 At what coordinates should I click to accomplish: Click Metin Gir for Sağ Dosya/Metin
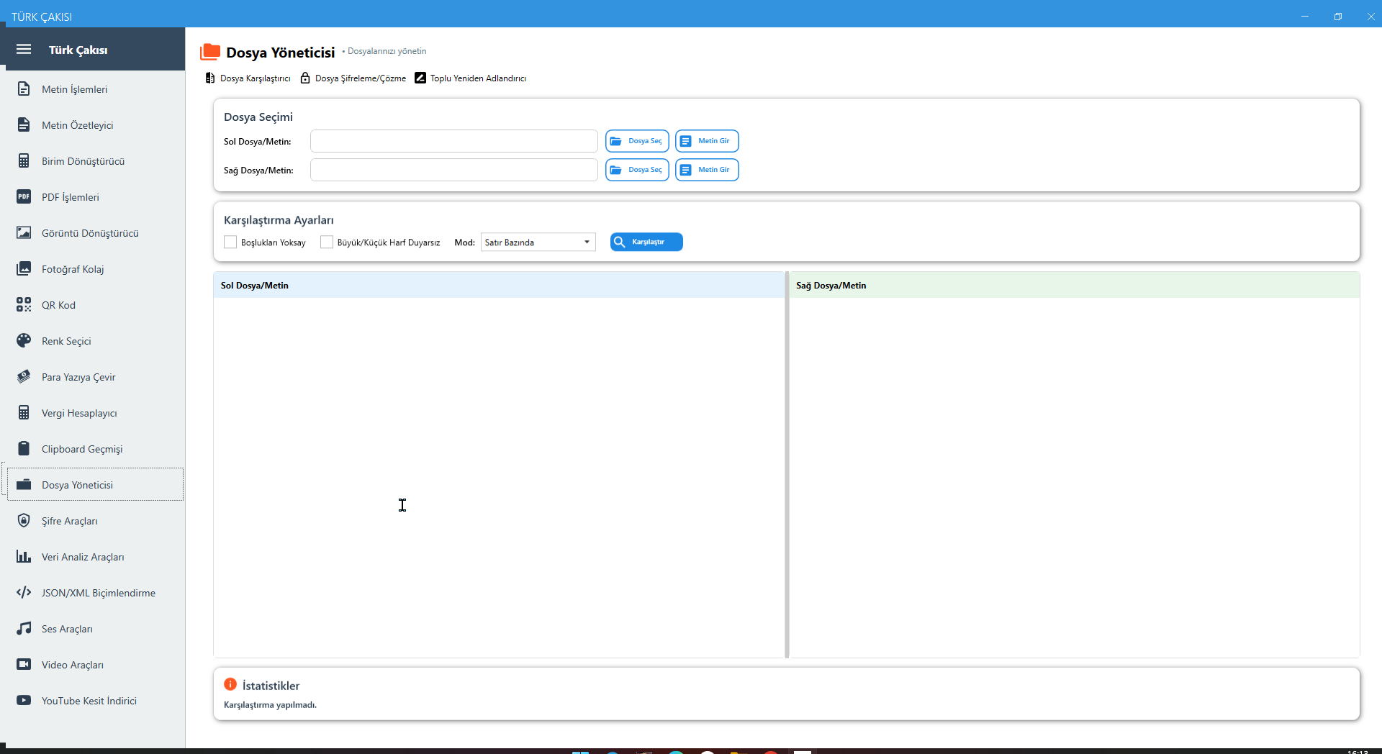[707, 170]
